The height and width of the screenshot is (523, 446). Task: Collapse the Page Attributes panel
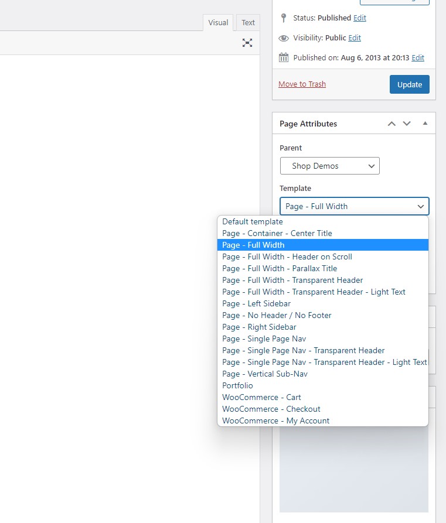coord(425,124)
